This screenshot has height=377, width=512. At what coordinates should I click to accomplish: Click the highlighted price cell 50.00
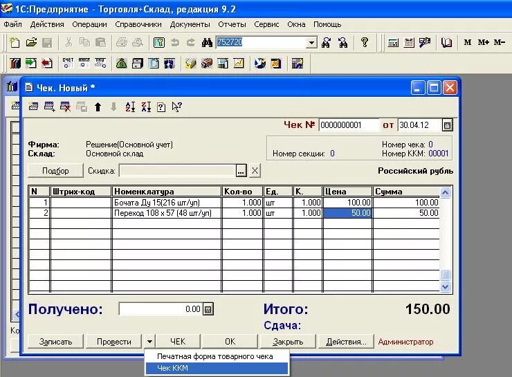coord(347,213)
